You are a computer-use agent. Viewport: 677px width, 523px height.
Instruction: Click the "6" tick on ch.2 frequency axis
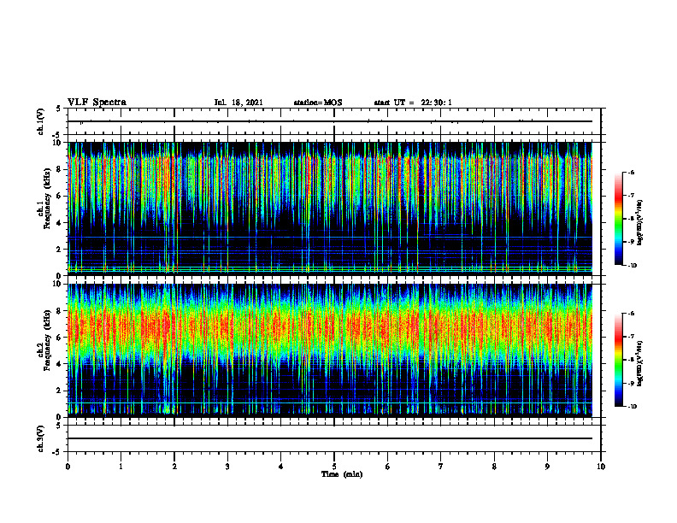click(61, 338)
